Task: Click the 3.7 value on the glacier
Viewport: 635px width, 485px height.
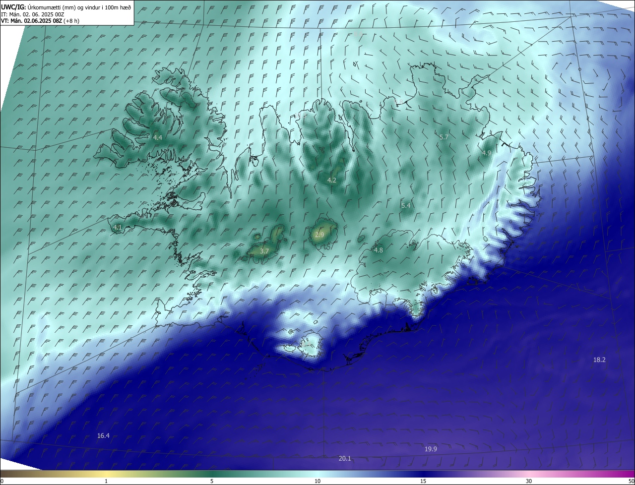Action: pos(264,251)
